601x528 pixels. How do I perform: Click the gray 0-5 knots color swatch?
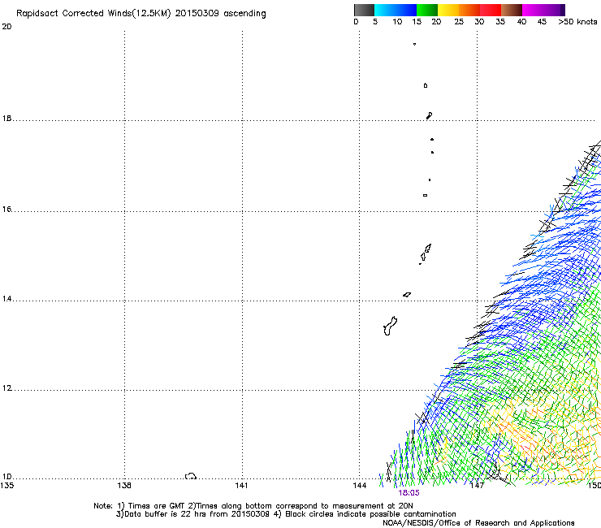[364, 10]
